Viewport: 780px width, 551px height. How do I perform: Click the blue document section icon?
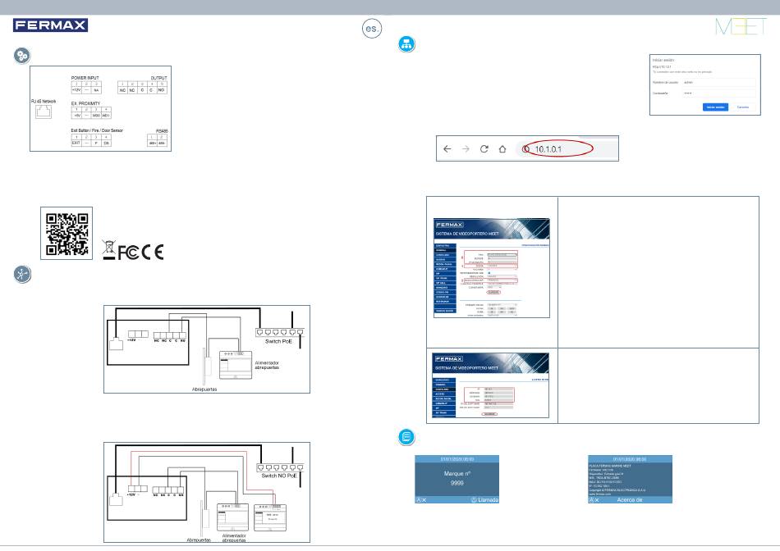click(x=407, y=437)
